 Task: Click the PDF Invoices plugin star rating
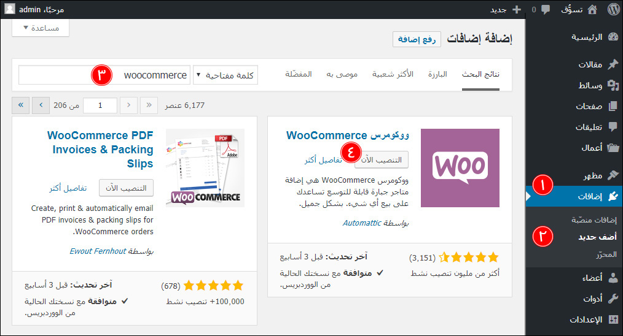pos(213,285)
